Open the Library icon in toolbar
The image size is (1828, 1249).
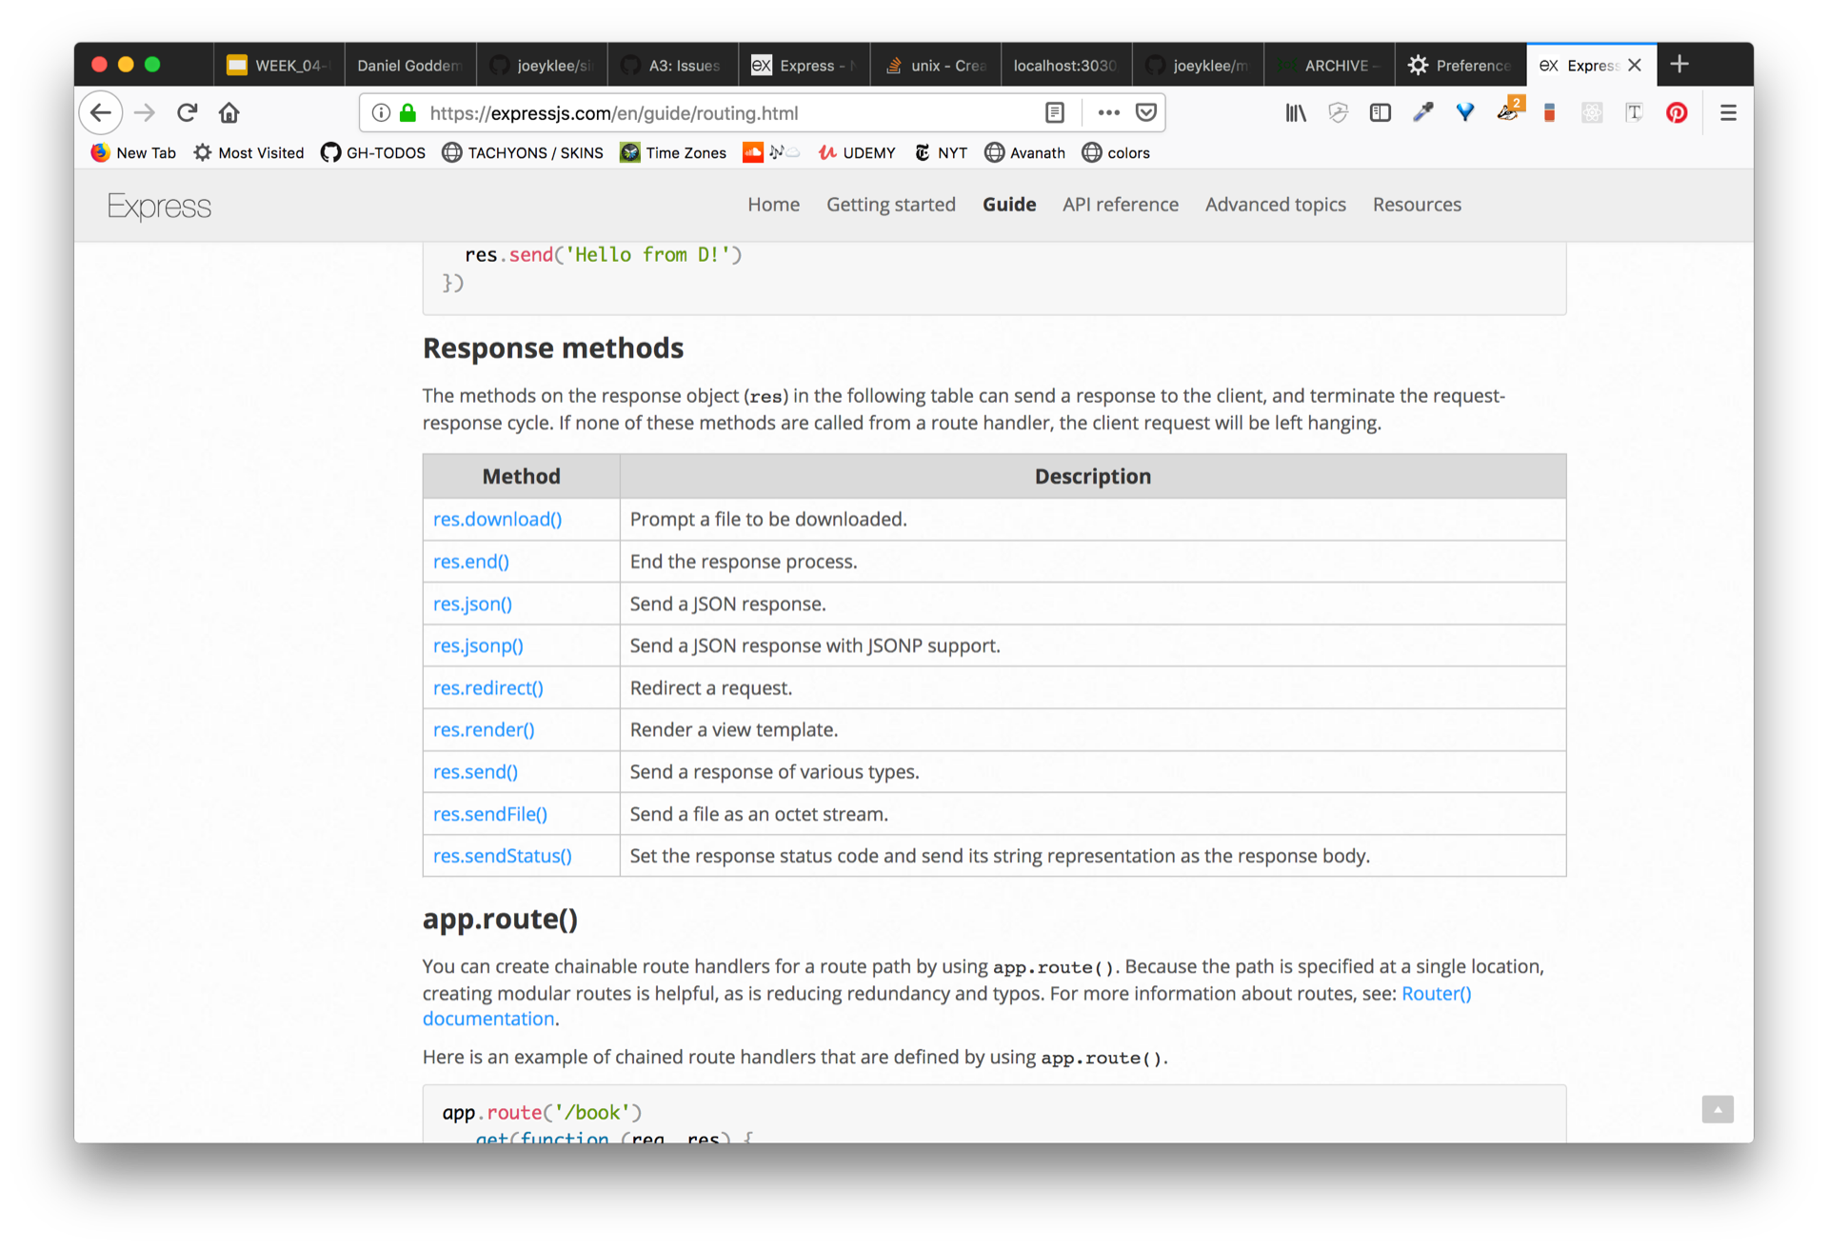click(x=1295, y=113)
